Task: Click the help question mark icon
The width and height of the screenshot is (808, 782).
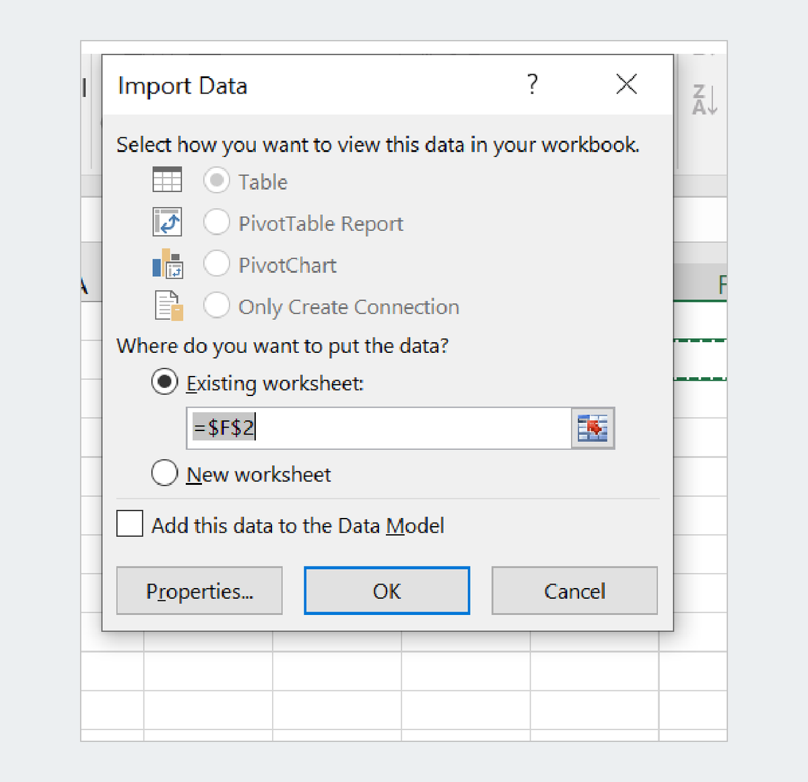Action: (532, 84)
